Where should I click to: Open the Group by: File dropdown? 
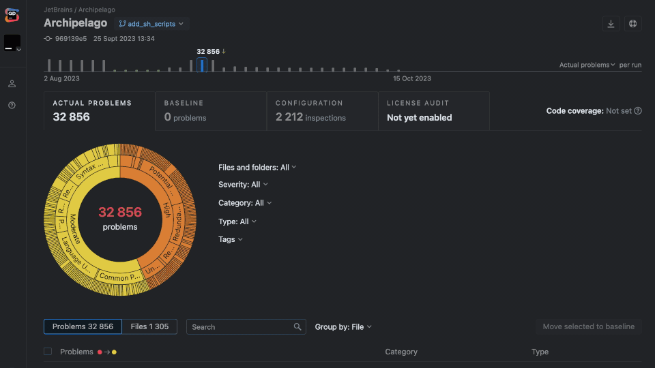tap(343, 327)
